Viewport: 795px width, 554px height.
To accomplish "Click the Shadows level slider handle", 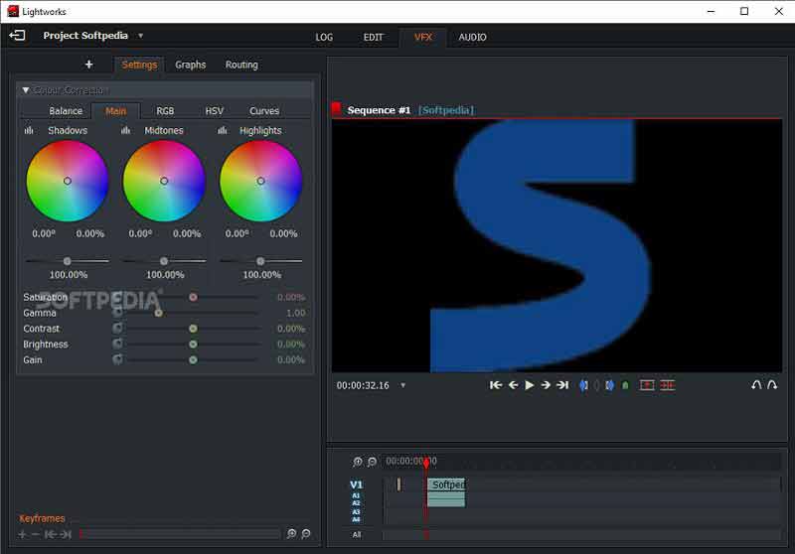I will (67, 261).
